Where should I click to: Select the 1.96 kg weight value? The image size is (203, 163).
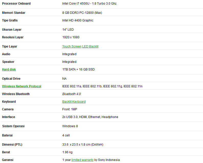tap(67, 152)
